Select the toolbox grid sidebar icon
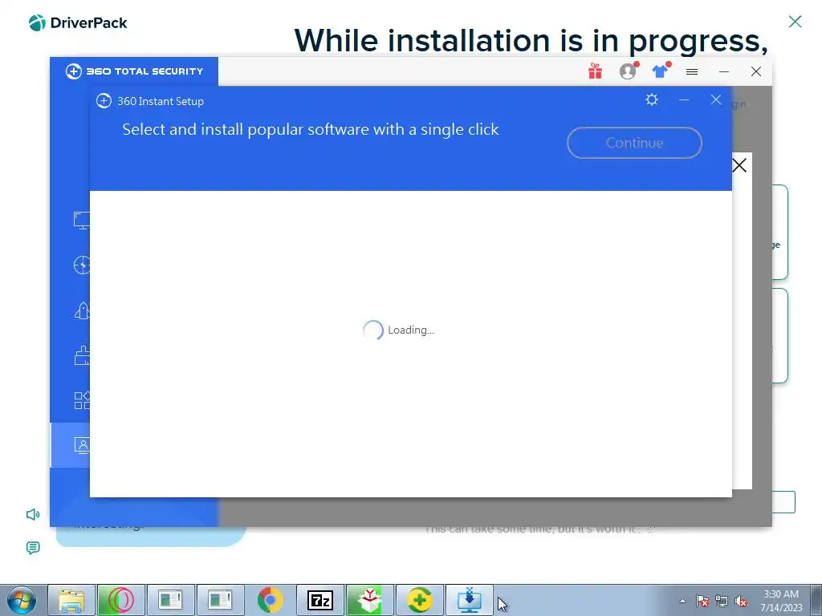The width and height of the screenshot is (822, 616). (82, 400)
